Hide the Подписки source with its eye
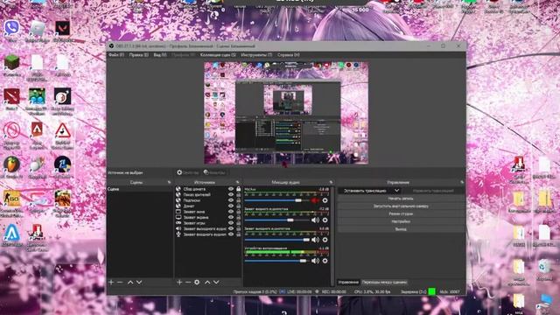The width and height of the screenshot is (560, 315). pyautogui.click(x=231, y=200)
